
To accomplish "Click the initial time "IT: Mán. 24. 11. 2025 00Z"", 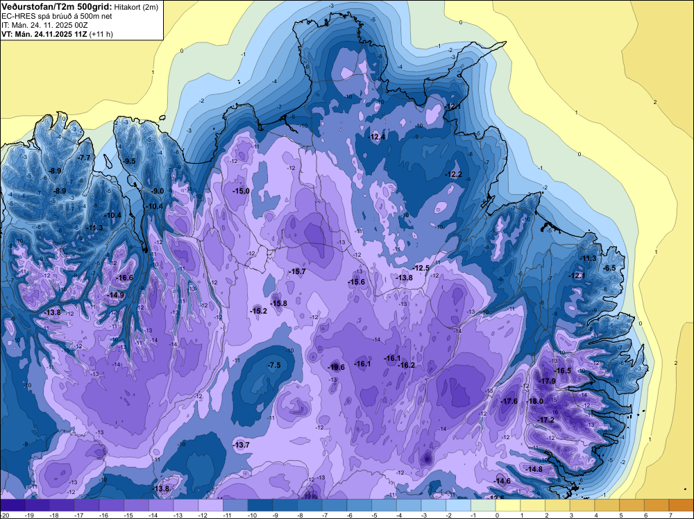I will click(44, 25).
